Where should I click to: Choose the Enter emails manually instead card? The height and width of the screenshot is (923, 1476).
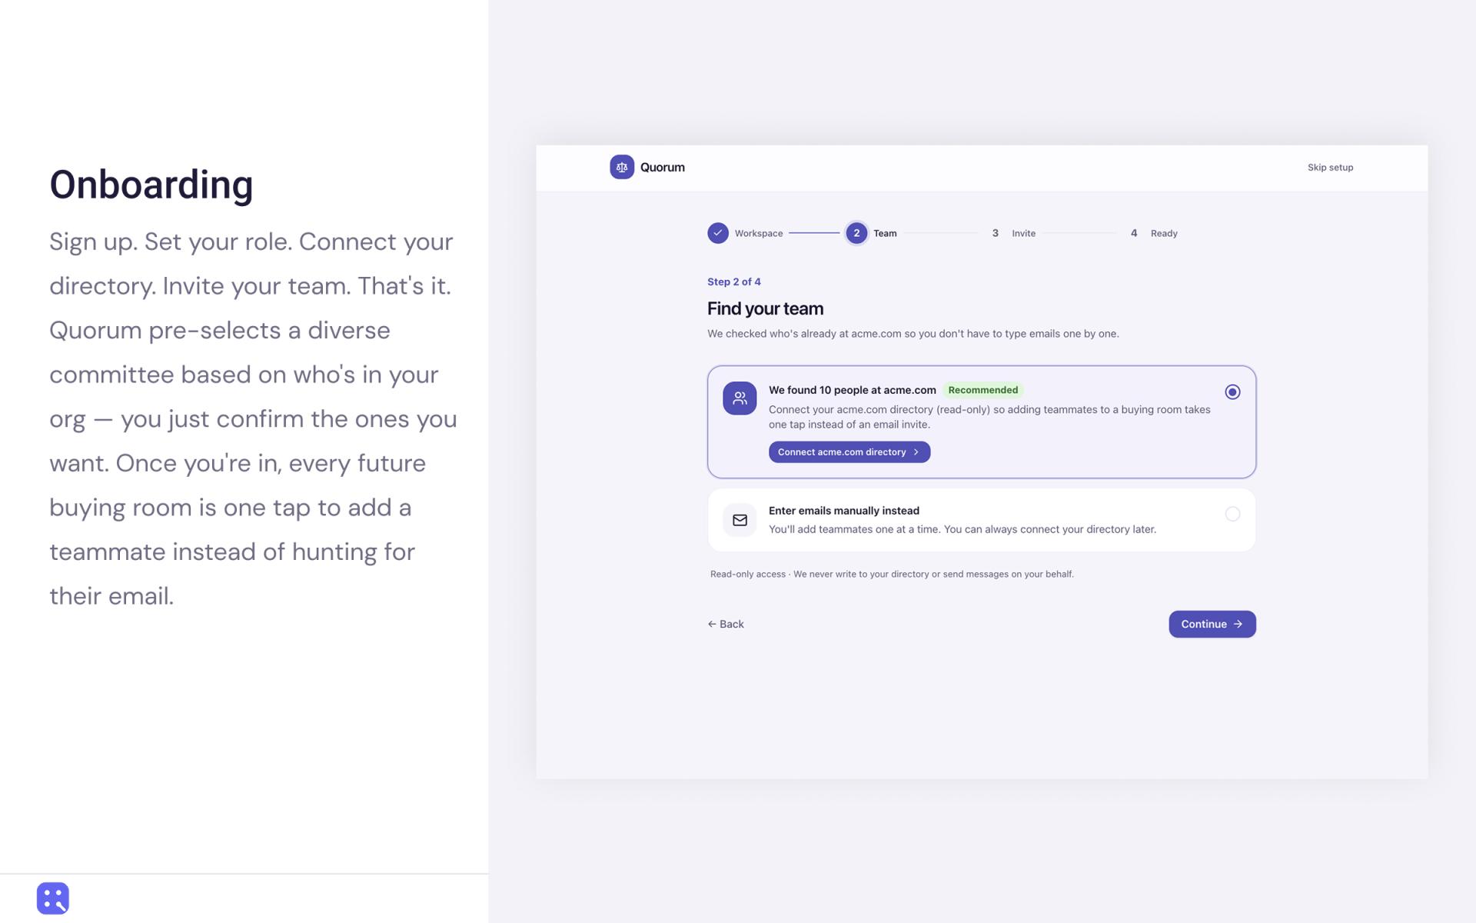click(982, 520)
